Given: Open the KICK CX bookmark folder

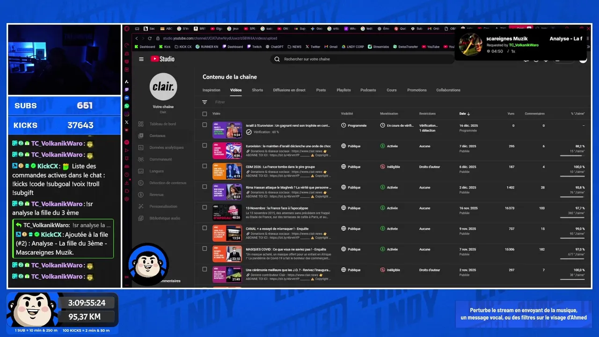Looking at the screenshot, I should [x=183, y=47].
